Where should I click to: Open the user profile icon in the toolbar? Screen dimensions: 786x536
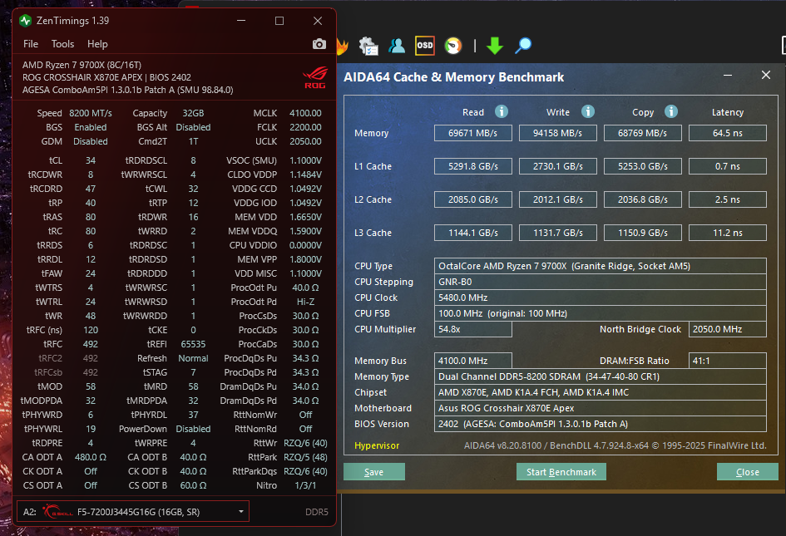point(397,46)
